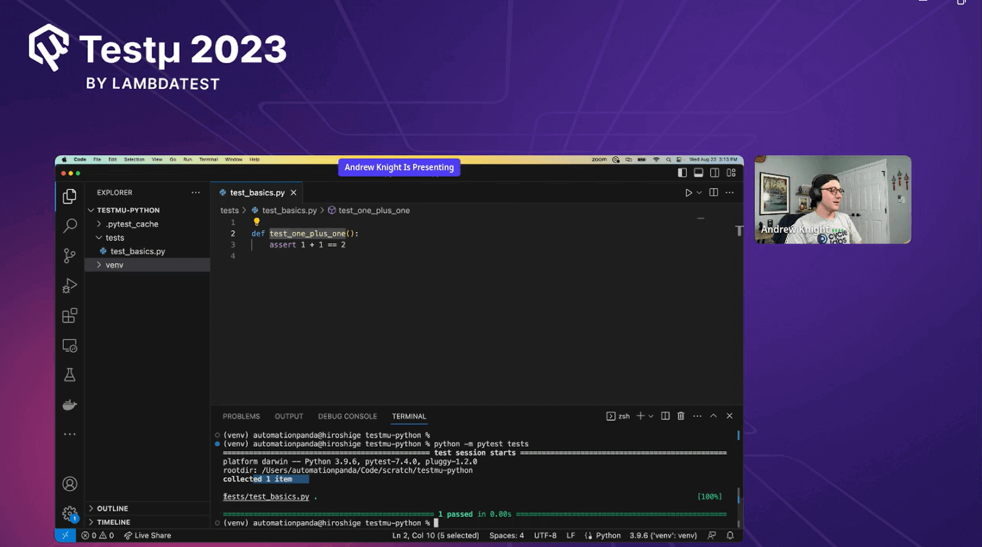This screenshot has height=547, width=982.
Task: Customize layout from title bar icon
Action: [731, 173]
